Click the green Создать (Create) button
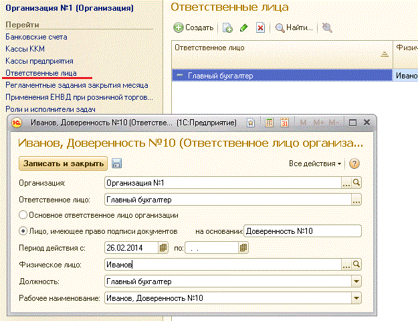 (x=194, y=27)
